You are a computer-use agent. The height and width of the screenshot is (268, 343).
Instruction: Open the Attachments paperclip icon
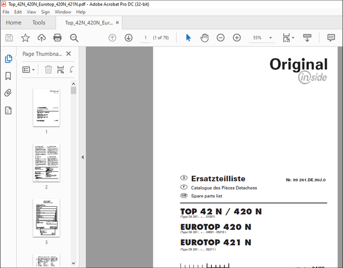pyautogui.click(x=8, y=93)
